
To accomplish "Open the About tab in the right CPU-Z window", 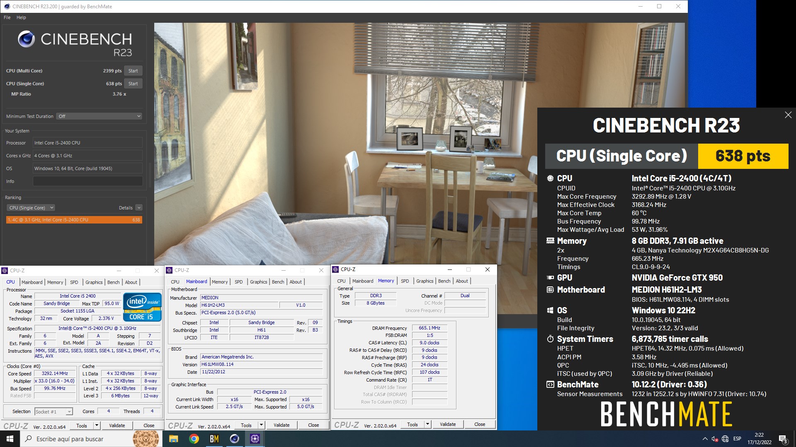I will click(x=462, y=281).
